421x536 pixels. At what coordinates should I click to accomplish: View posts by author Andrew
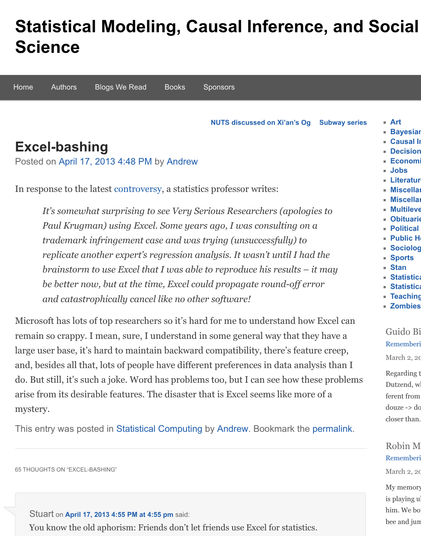point(182,161)
